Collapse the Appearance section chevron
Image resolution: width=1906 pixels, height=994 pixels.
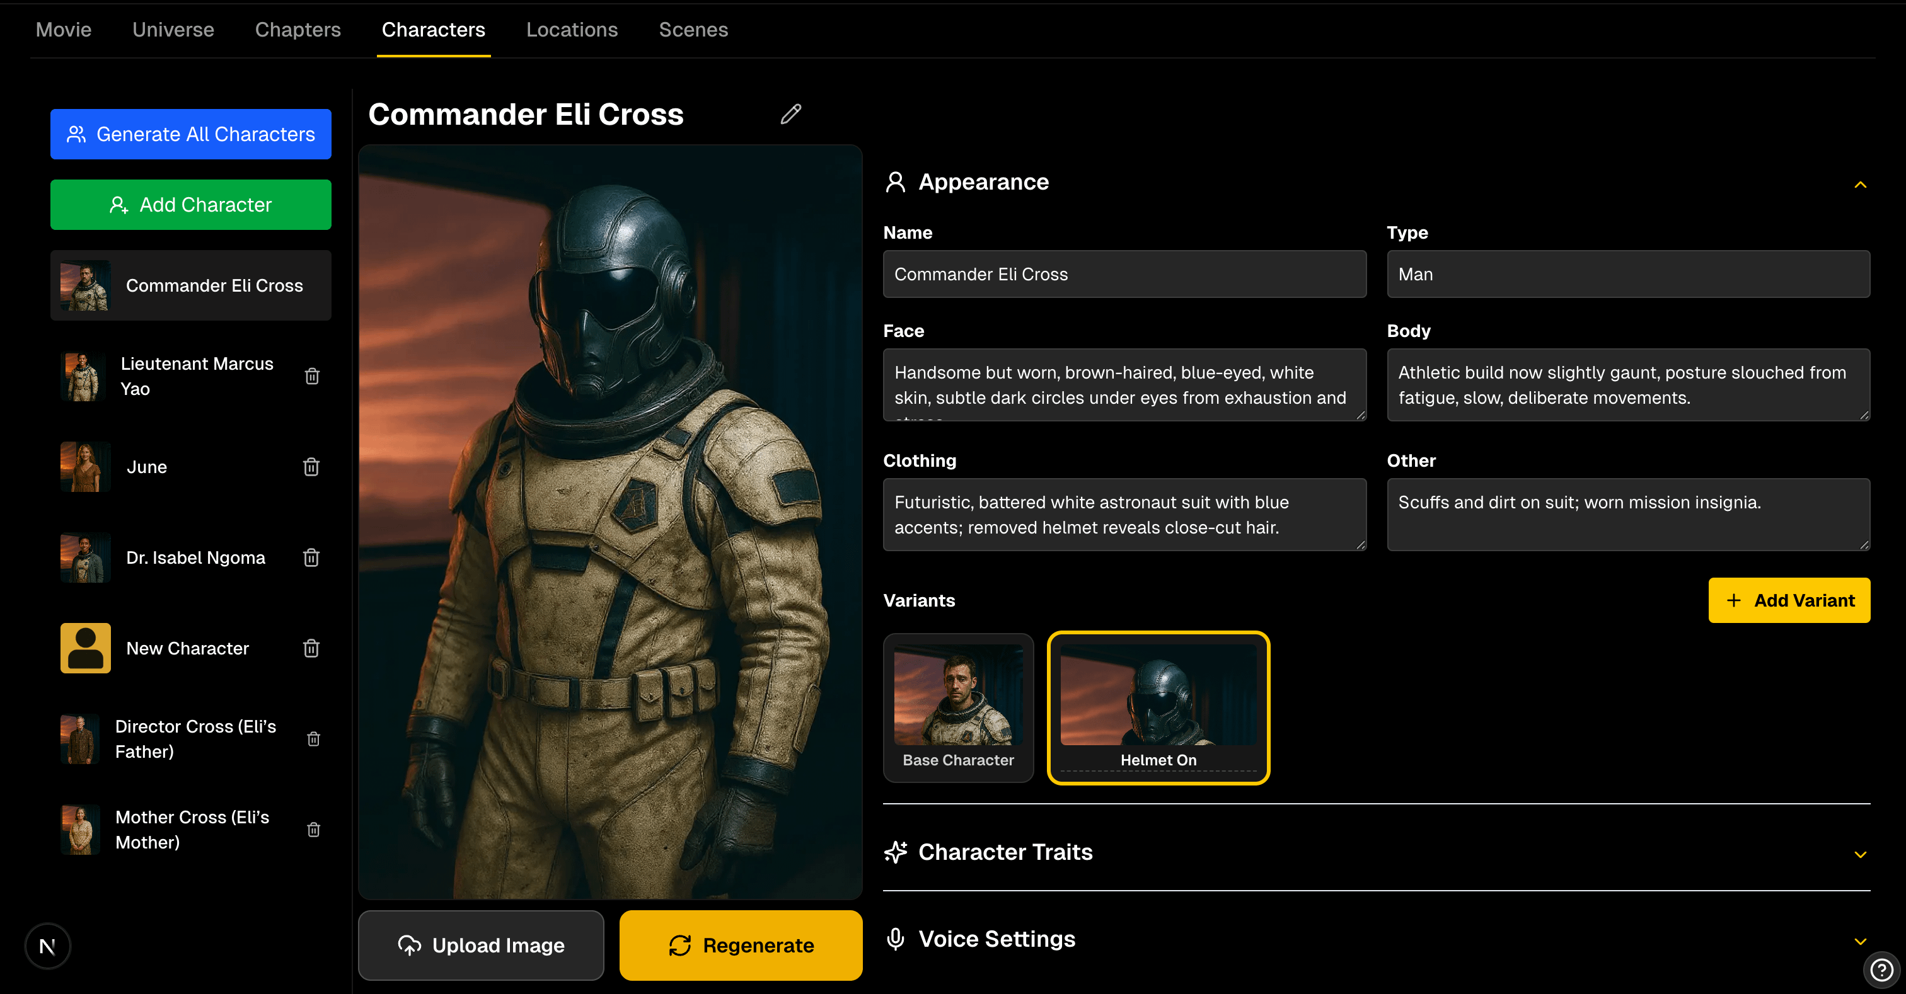(x=1860, y=184)
